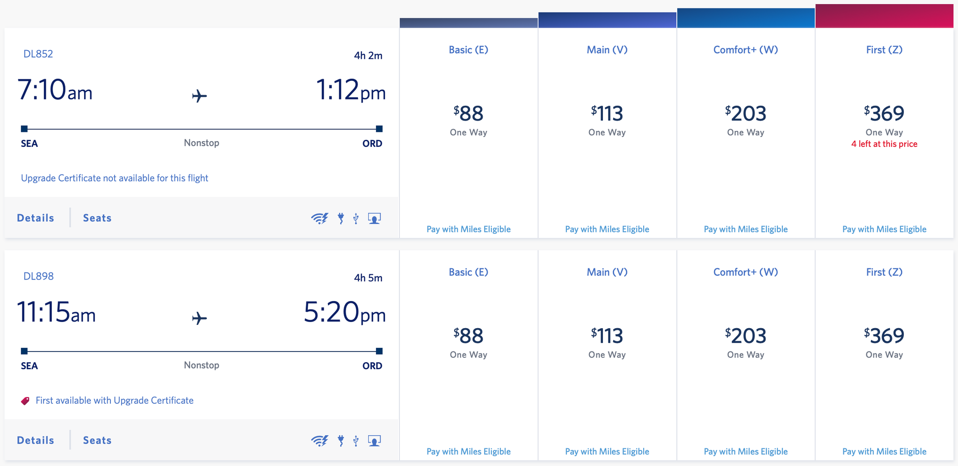
Task: Click the USB port icon on DL898
Action: pyautogui.click(x=356, y=440)
